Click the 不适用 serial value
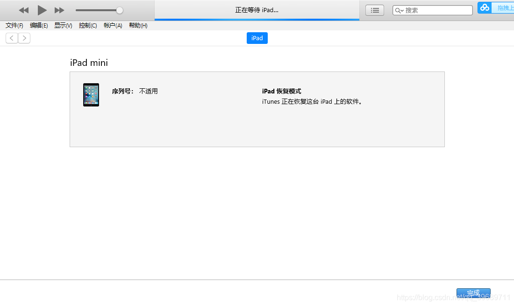Viewport: 514px width, 306px height. click(149, 91)
